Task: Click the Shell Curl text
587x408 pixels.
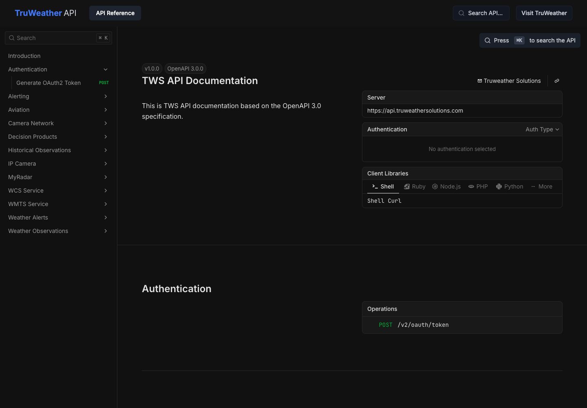Action: point(384,201)
